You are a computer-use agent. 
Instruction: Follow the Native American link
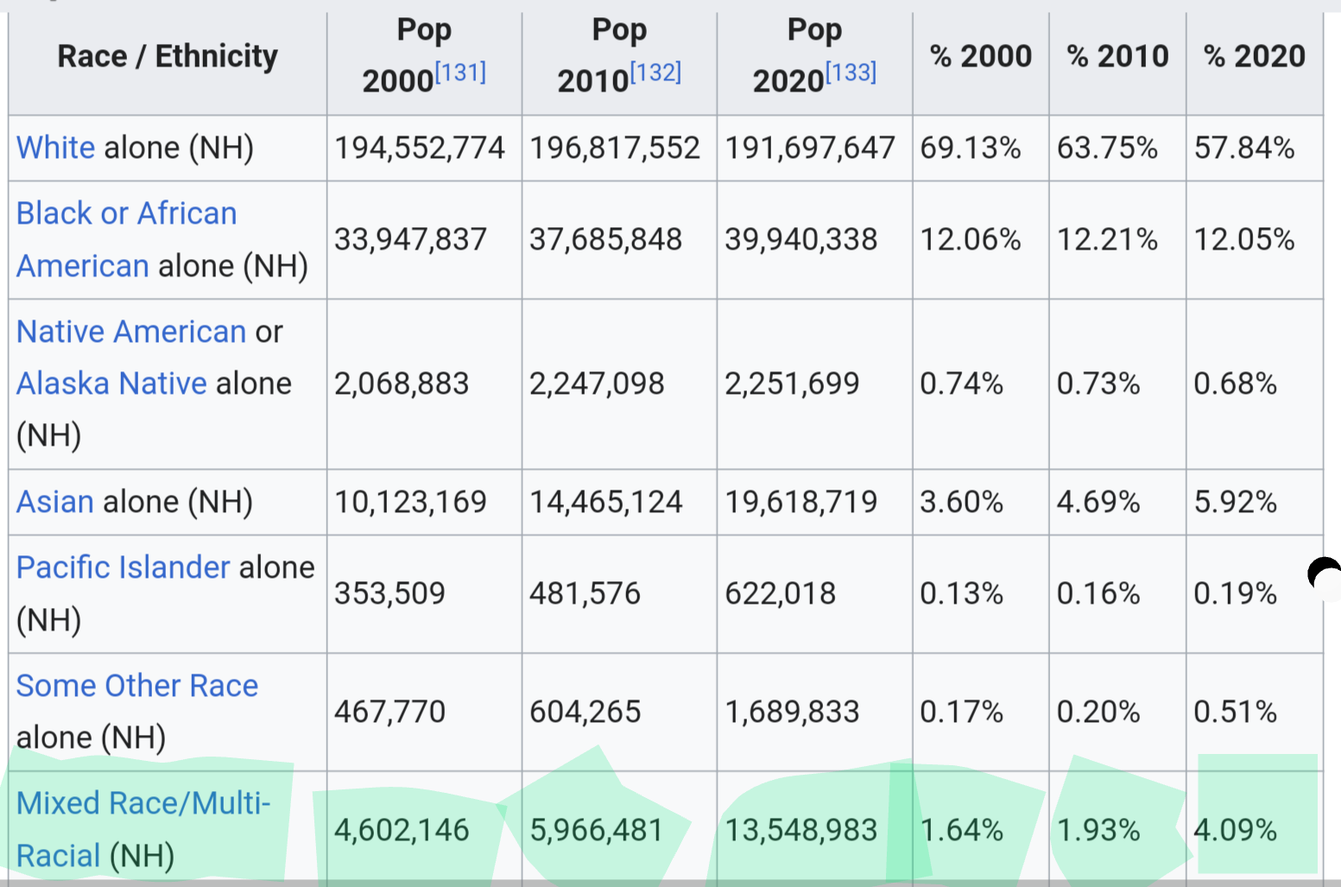pyautogui.click(x=131, y=332)
